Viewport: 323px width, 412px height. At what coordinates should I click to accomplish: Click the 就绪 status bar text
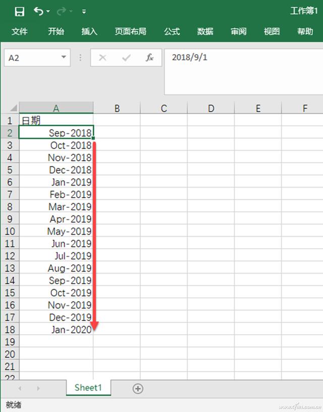click(x=14, y=405)
